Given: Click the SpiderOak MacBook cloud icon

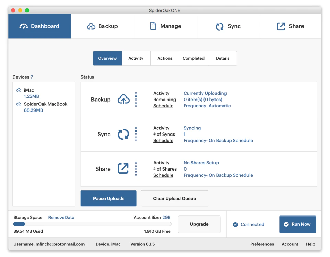Looking at the screenshot, I should click(x=19, y=104).
